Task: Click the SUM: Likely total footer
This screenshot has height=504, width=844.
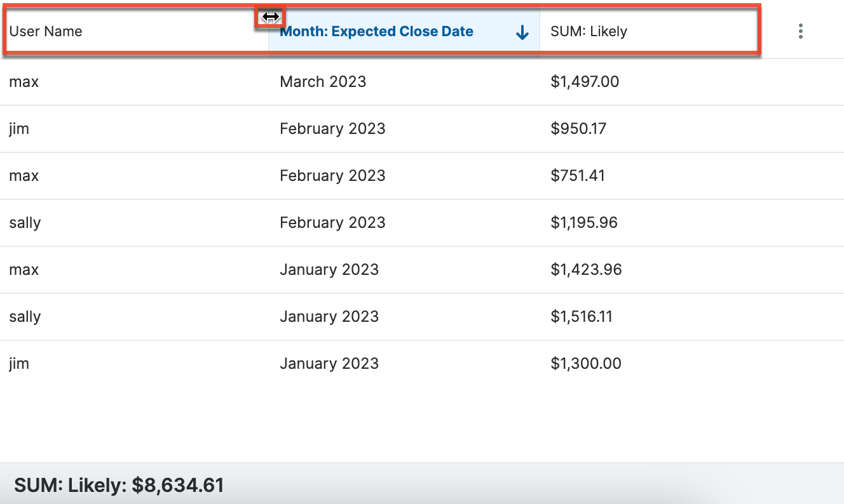Action: [x=119, y=486]
